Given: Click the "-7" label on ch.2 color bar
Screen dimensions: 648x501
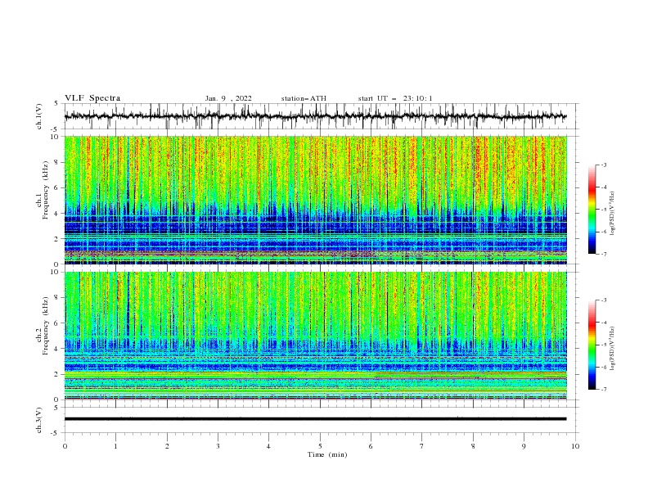Looking at the screenshot, I should (604, 390).
